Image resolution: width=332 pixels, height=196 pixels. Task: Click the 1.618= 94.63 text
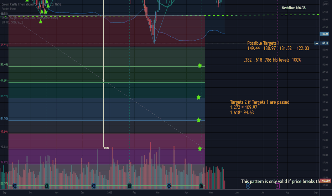click(242, 113)
